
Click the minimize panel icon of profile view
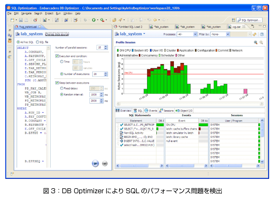point(260,26)
